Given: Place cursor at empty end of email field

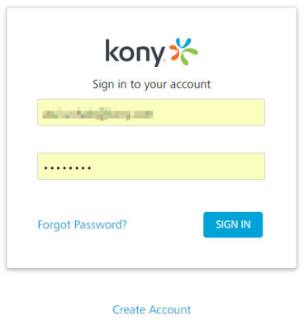Looking at the screenshot, I should pos(209,112).
